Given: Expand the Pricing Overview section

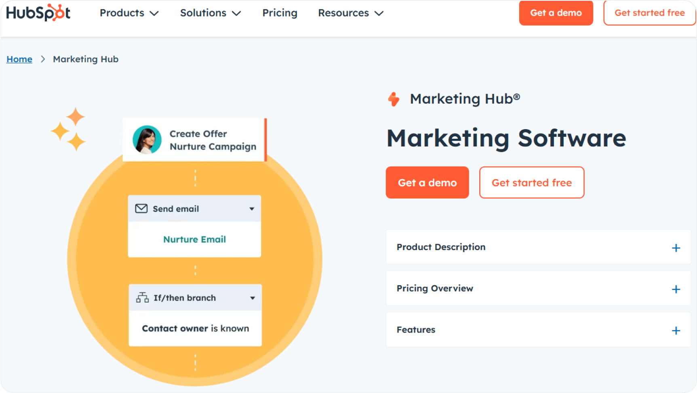Looking at the screenshot, I should pos(538,288).
